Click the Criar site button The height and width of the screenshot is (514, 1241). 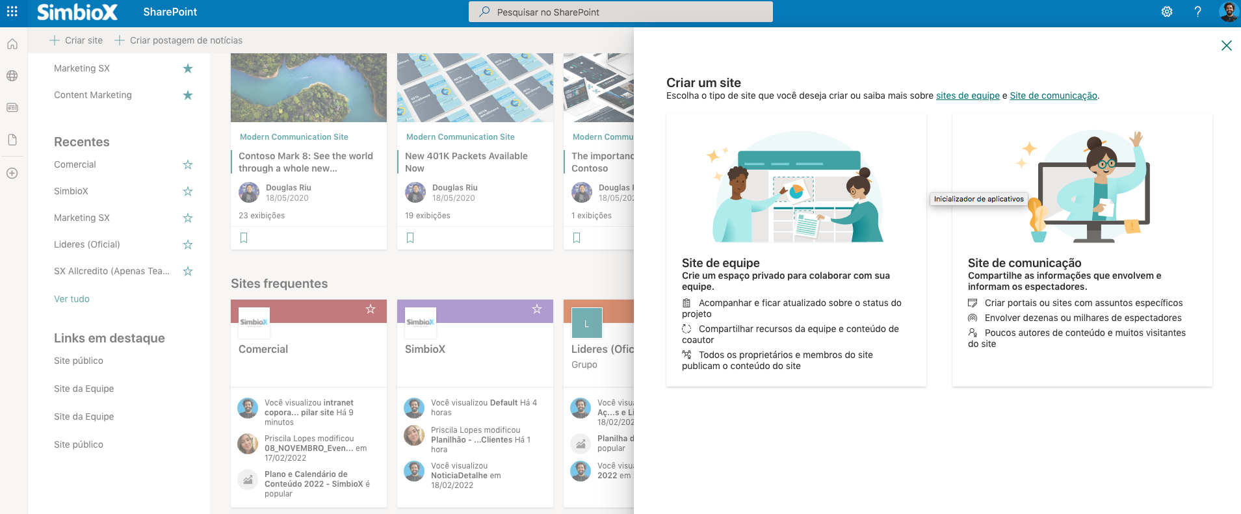click(76, 40)
